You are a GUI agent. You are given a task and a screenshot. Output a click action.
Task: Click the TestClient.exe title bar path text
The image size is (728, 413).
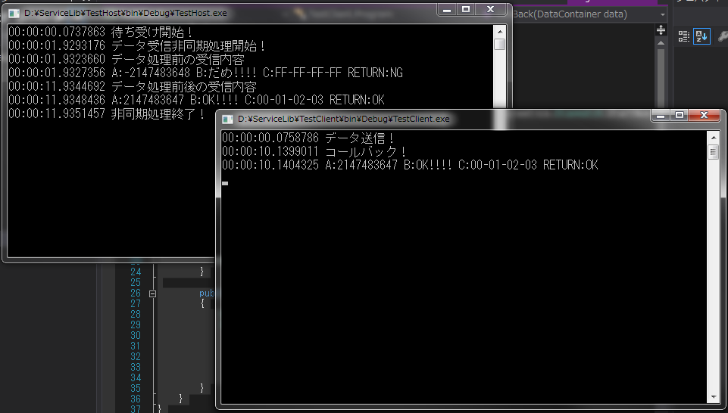click(x=344, y=119)
